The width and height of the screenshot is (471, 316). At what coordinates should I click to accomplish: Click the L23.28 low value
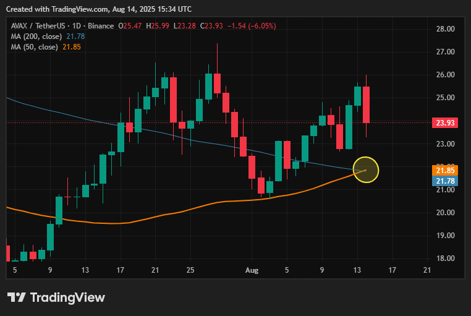(x=184, y=26)
